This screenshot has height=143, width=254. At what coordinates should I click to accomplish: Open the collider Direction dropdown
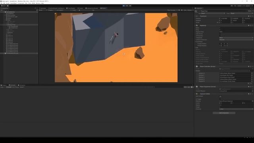point(236,109)
